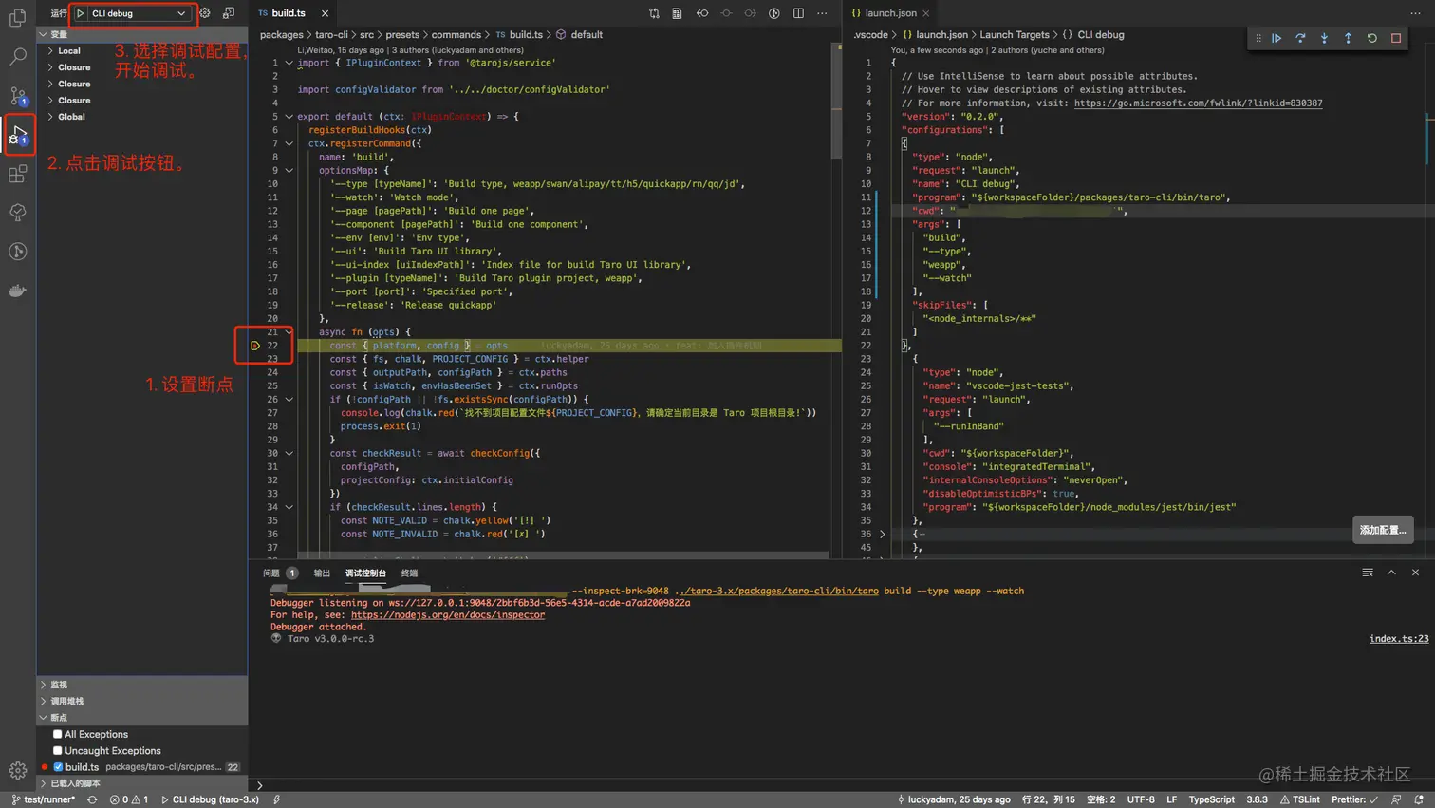Select the launch.json editor tab
This screenshot has width=1435, height=808.
890,13
